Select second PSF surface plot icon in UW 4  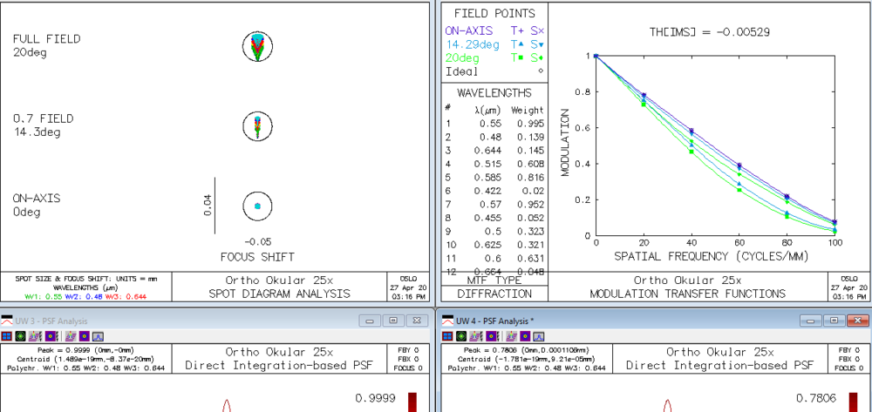click(511, 336)
